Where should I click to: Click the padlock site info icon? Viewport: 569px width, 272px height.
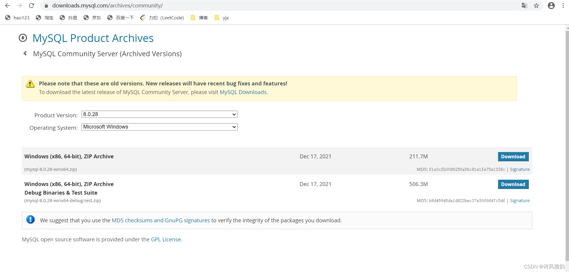coord(46,6)
